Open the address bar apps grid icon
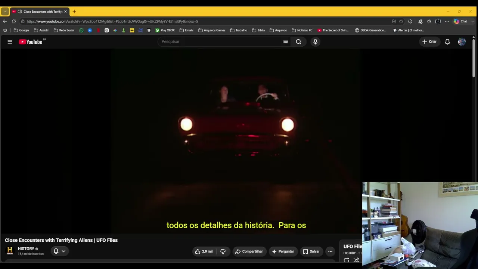Image resolution: width=478 pixels, height=269 pixels. click(x=394, y=21)
